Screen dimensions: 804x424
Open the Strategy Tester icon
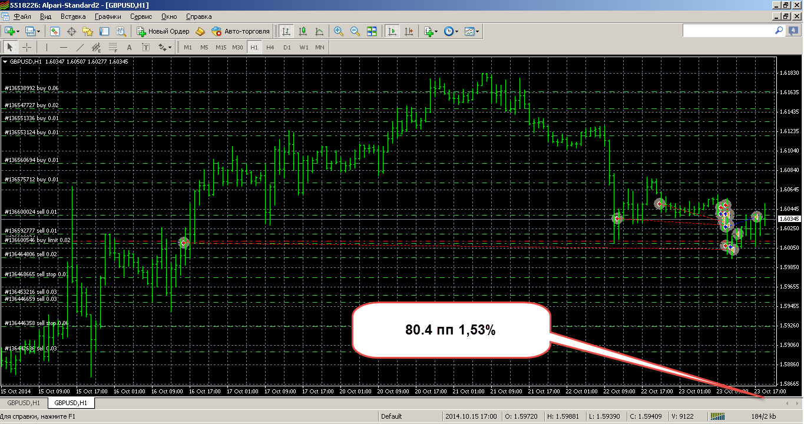tap(121, 31)
